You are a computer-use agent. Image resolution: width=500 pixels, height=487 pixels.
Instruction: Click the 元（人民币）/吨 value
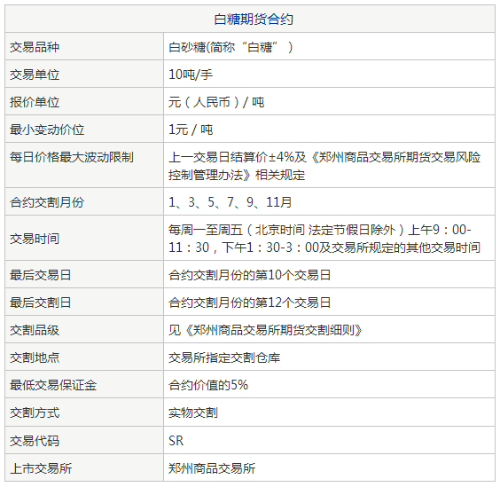pos(216,102)
